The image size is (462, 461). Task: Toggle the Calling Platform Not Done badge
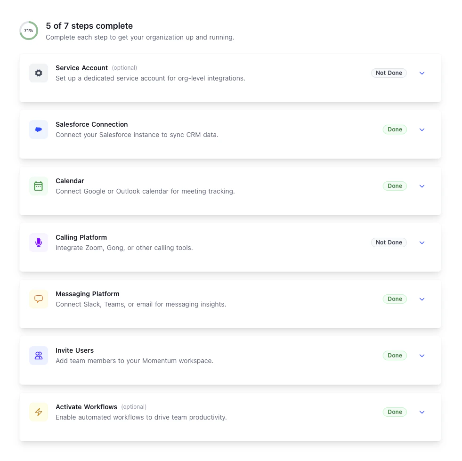(x=389, y=243)
